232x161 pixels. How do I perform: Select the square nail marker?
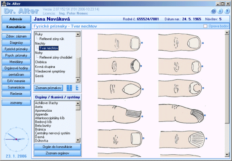click(x=143, y=138)
